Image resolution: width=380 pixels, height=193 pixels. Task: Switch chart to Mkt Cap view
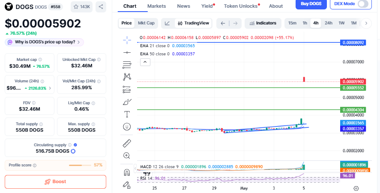146,23
